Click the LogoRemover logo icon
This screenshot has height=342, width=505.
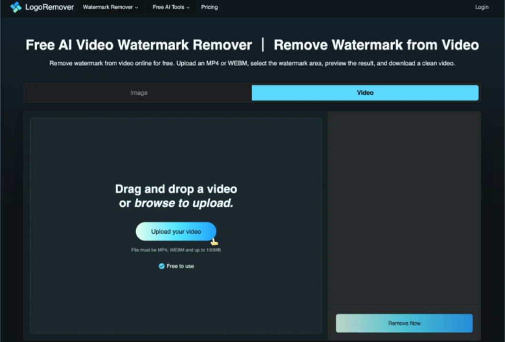coord(16,7)
